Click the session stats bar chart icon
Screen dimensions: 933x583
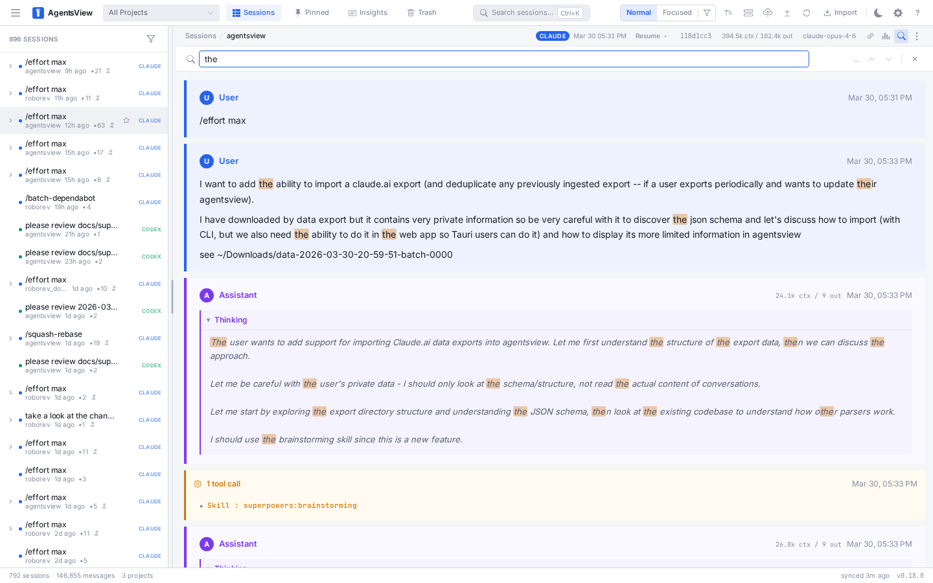coord(886,36)
